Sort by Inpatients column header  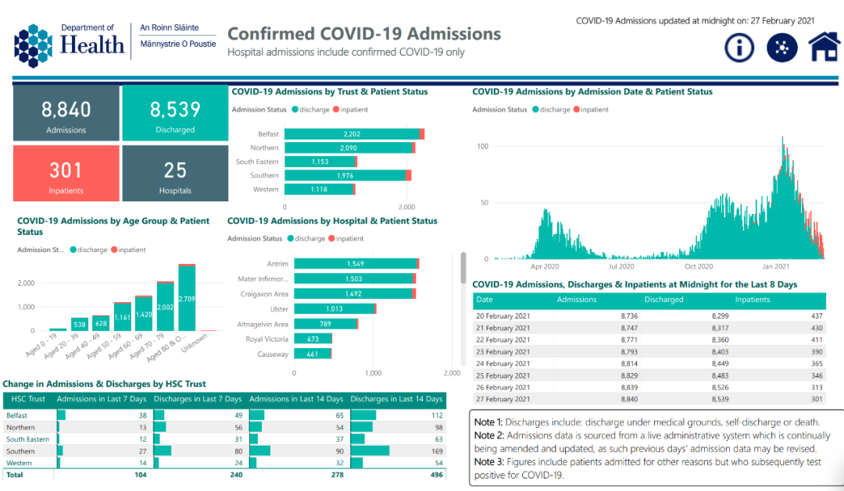pos(753,300)
